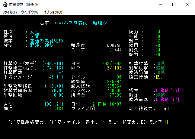Image resolution: width=195 pixels, height=139 pixels.
Task: Minimize the 変愚蛮怒 window
Action: point(160,5)
